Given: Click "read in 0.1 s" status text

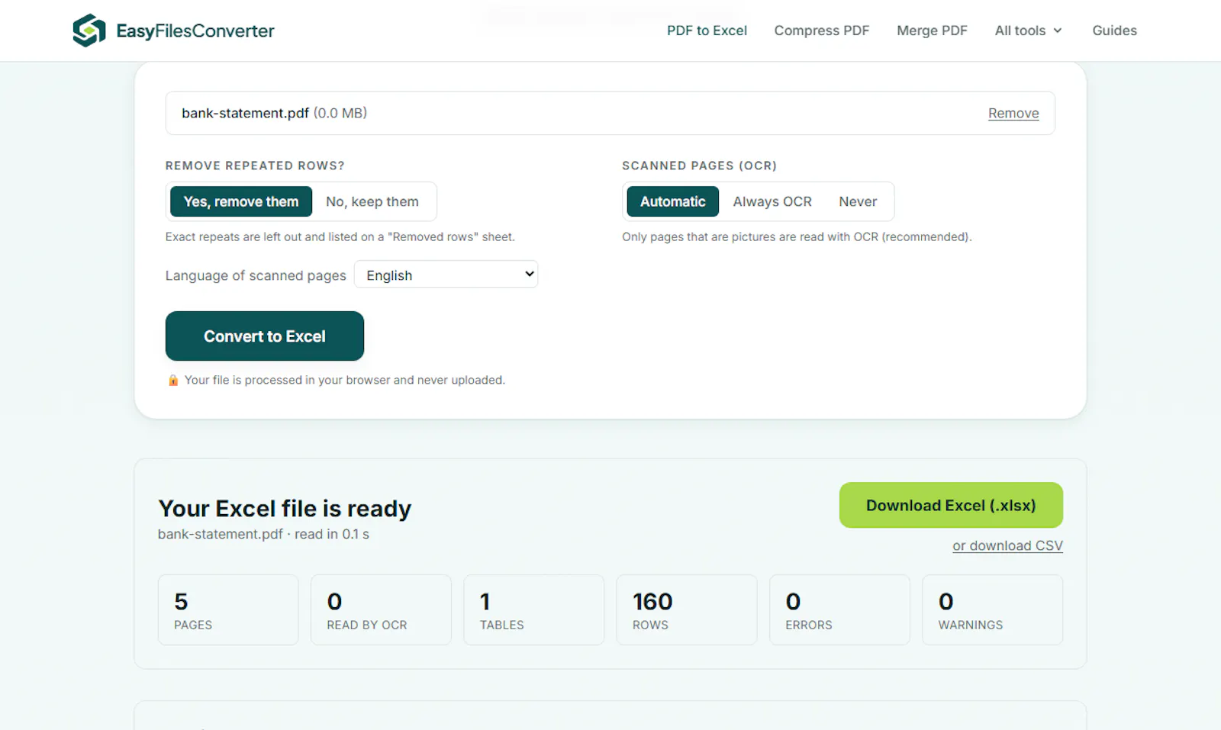Looking at the screenshot, I should click(x=332, y=534).
